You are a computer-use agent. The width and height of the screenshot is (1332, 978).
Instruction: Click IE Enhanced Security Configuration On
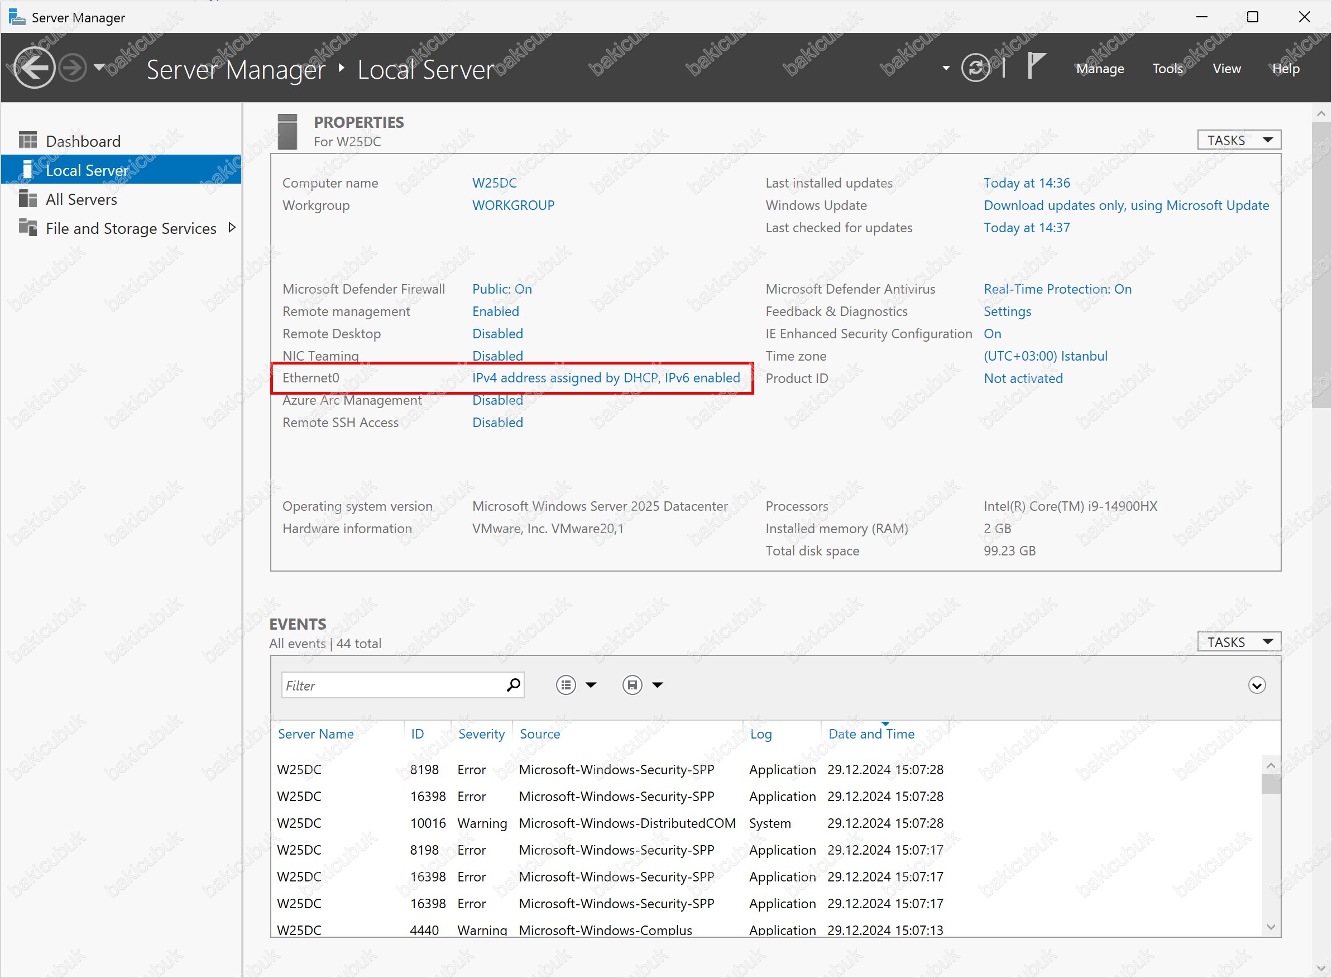992,334
